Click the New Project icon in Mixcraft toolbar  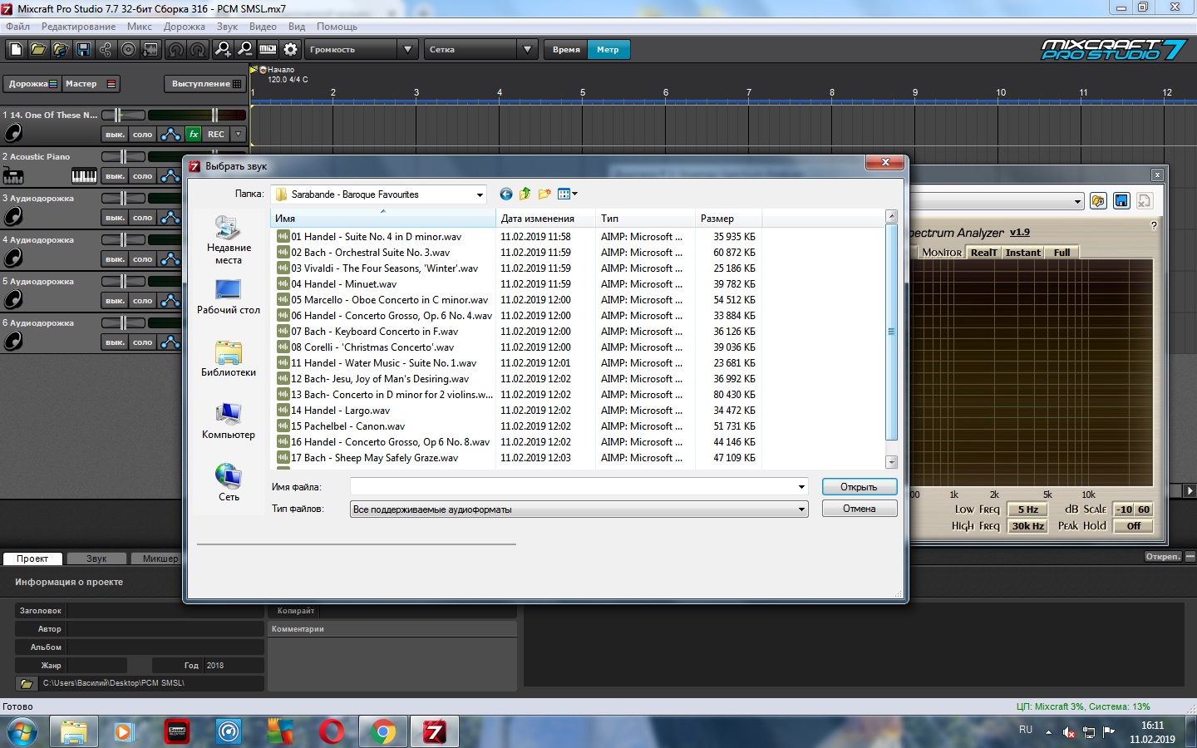click(x=15, y=50)
